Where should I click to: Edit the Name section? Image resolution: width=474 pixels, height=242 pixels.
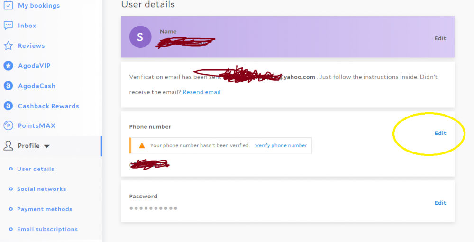tap(440, 38)
